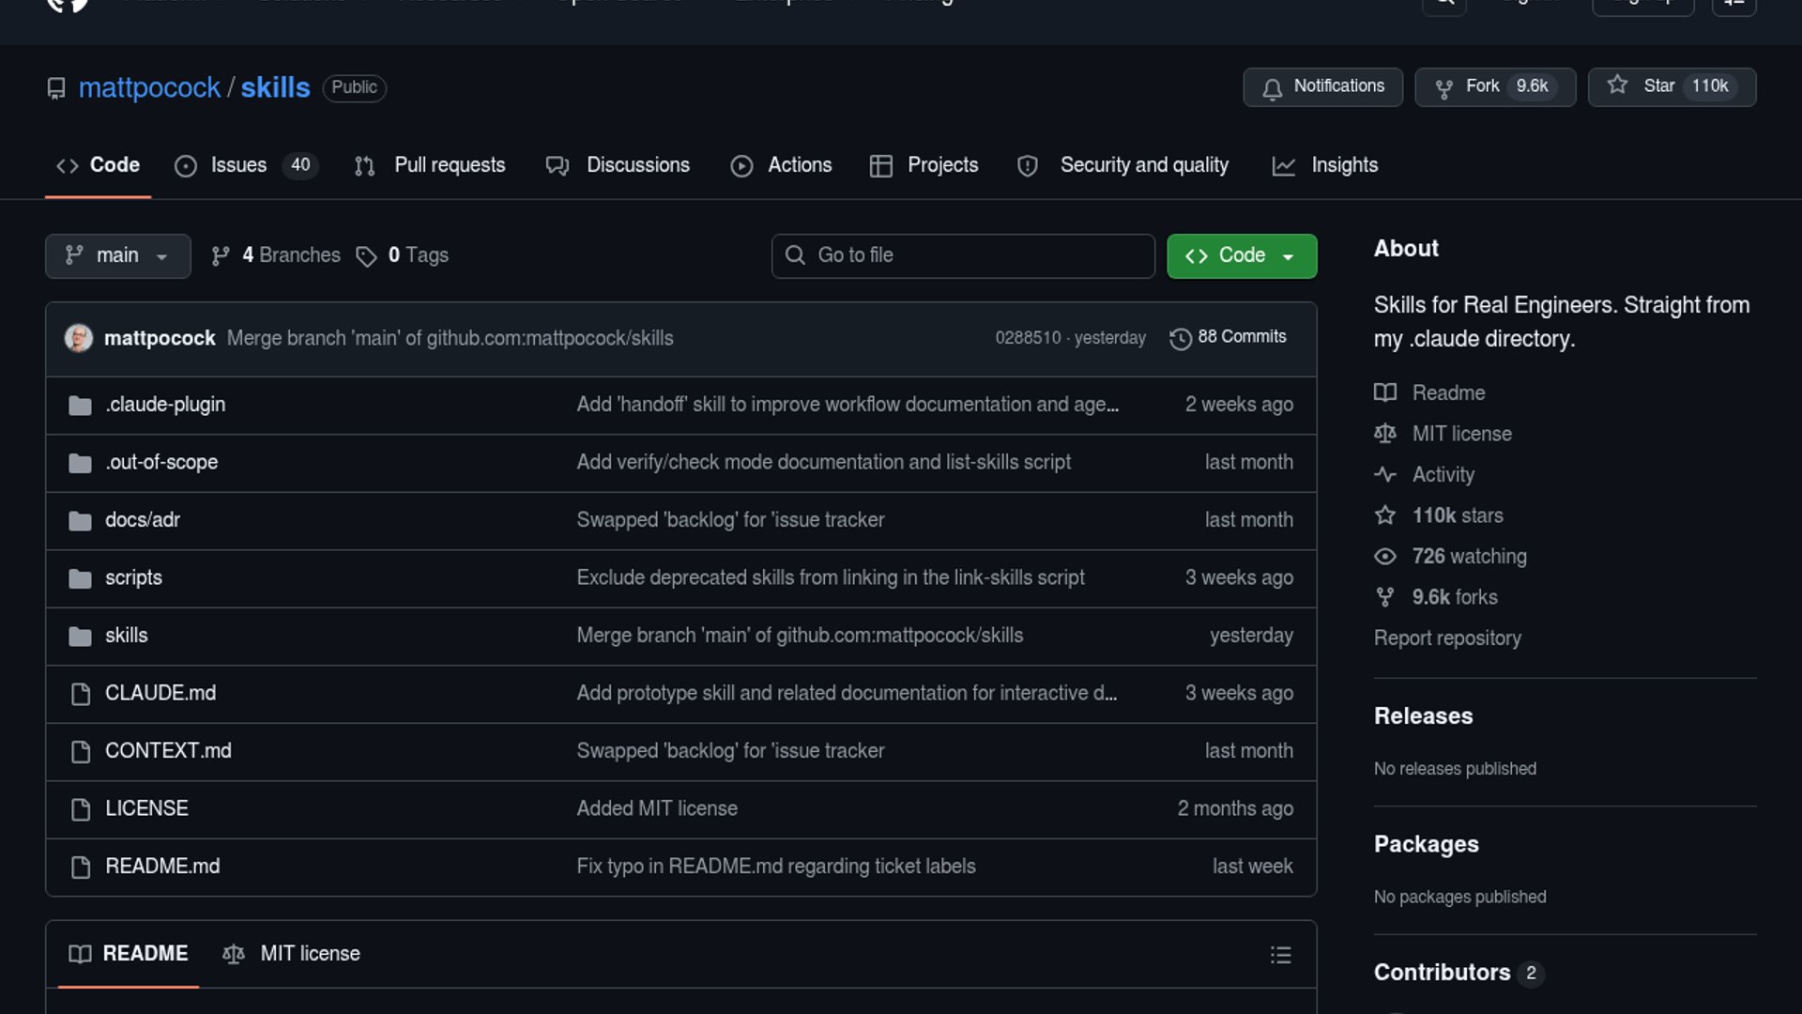Switch to the Insights tab

pyautogui.click(x=1325, y=165)
